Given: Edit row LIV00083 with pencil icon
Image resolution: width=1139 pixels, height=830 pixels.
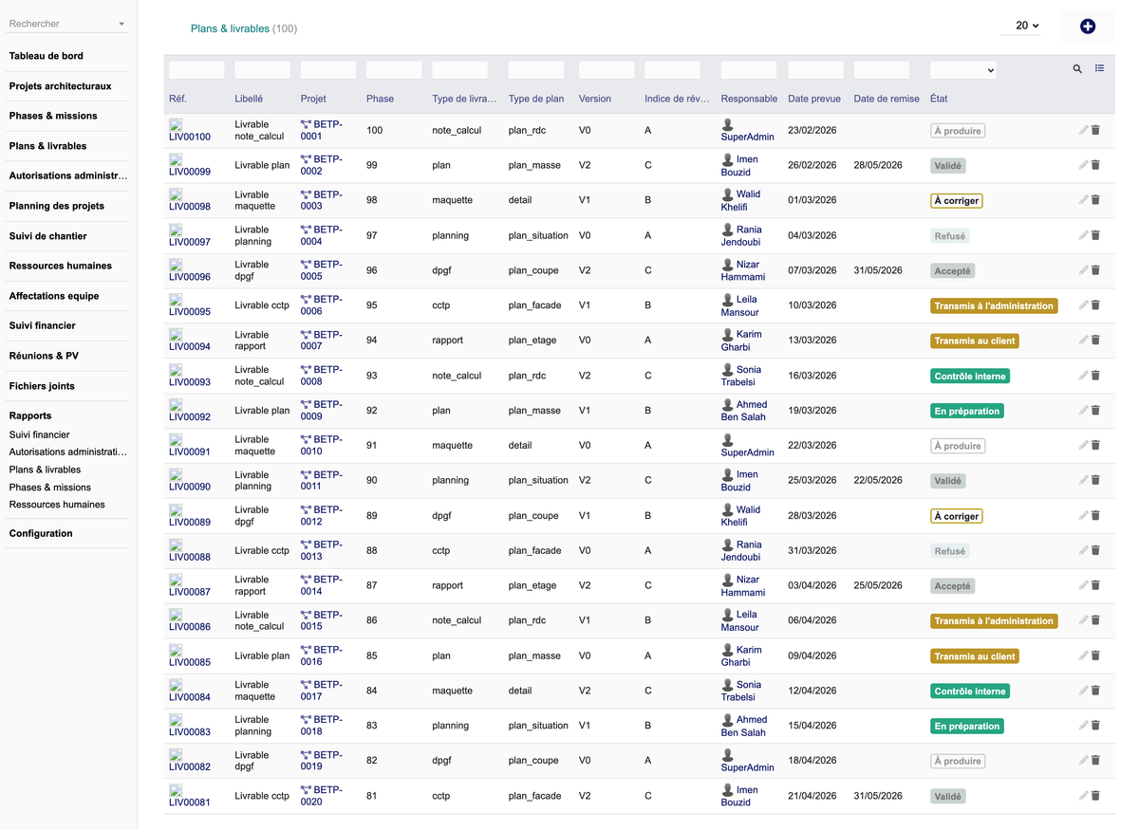Looking at the screenshot, I should click(1083, 727).
